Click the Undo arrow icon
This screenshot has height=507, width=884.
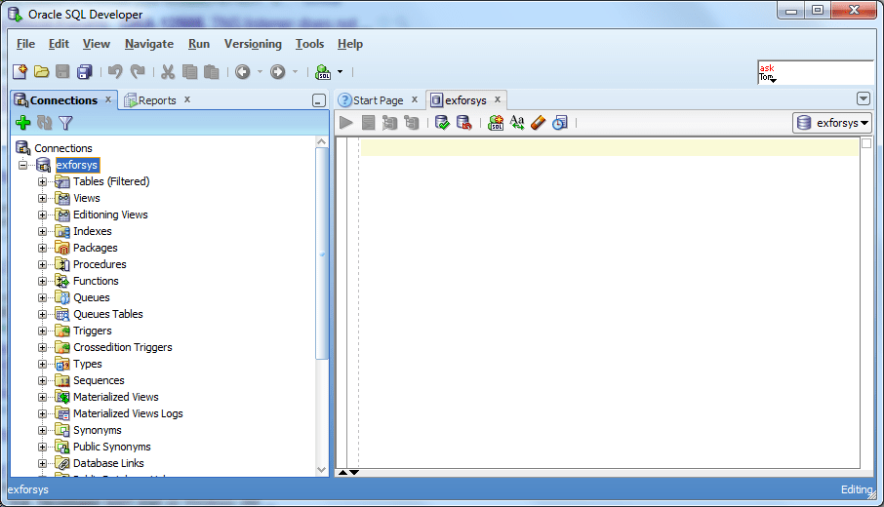(x=115, y=71)
